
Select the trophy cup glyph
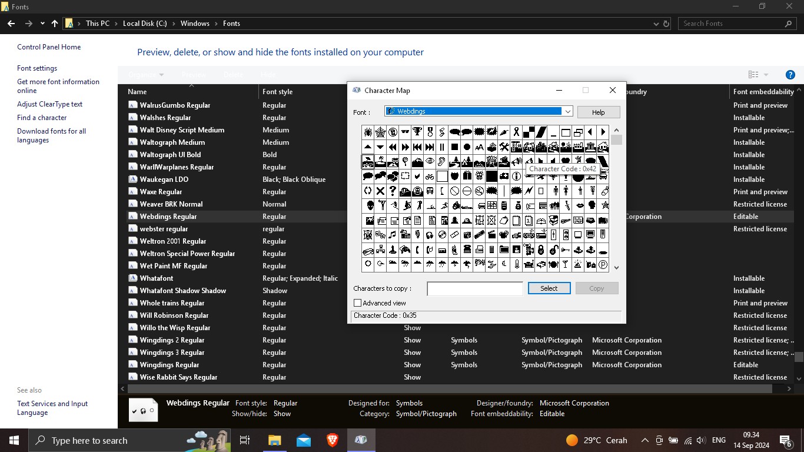pyautogui.click(x=417, y=132)
